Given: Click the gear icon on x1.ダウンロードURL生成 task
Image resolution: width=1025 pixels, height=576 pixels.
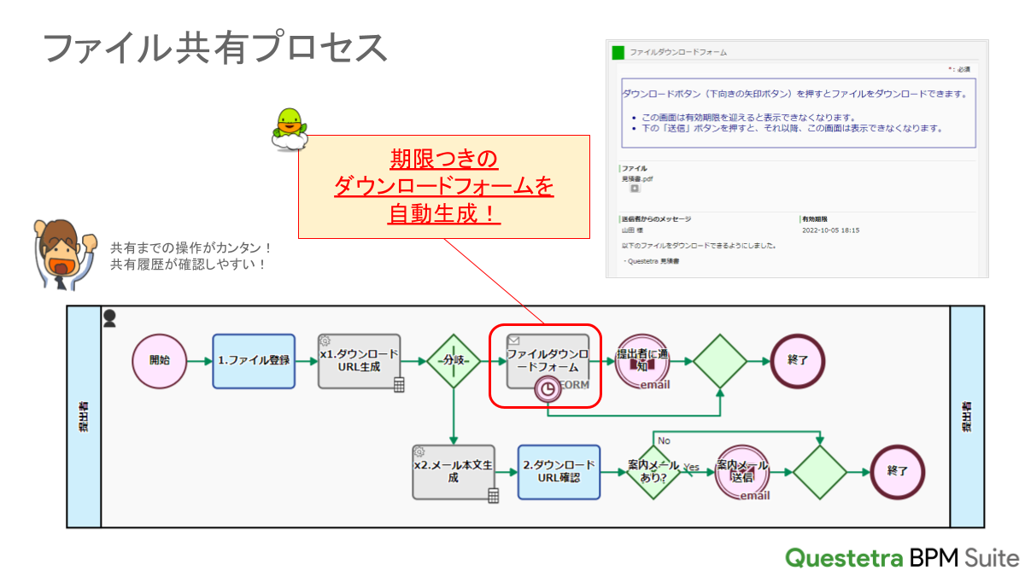Looking at the screenshot, I should pyautogui.click(x=324, y=340).
